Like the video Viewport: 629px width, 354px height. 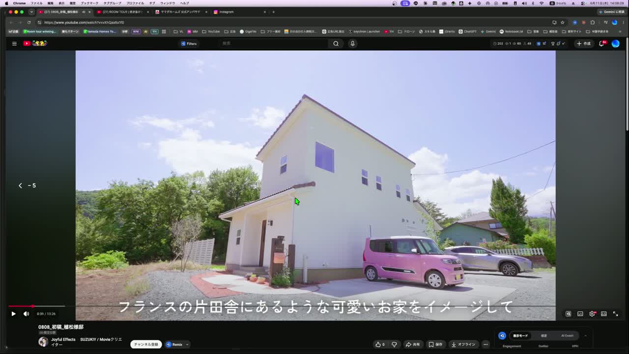coord(380,344)
